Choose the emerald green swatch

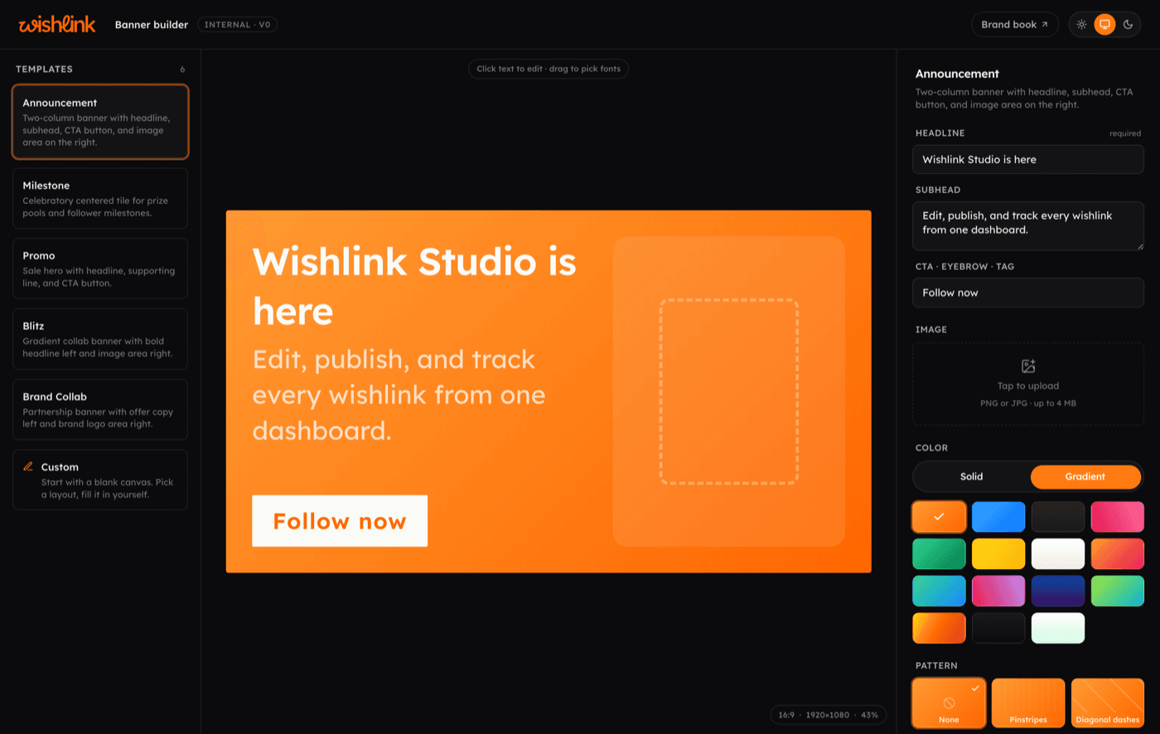point(939,554)
